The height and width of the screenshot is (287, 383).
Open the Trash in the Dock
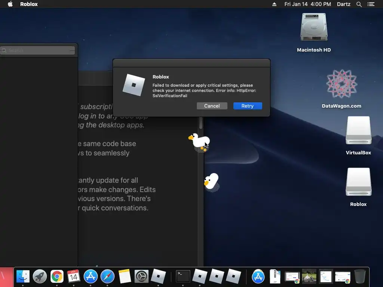[x=360, y=277]
